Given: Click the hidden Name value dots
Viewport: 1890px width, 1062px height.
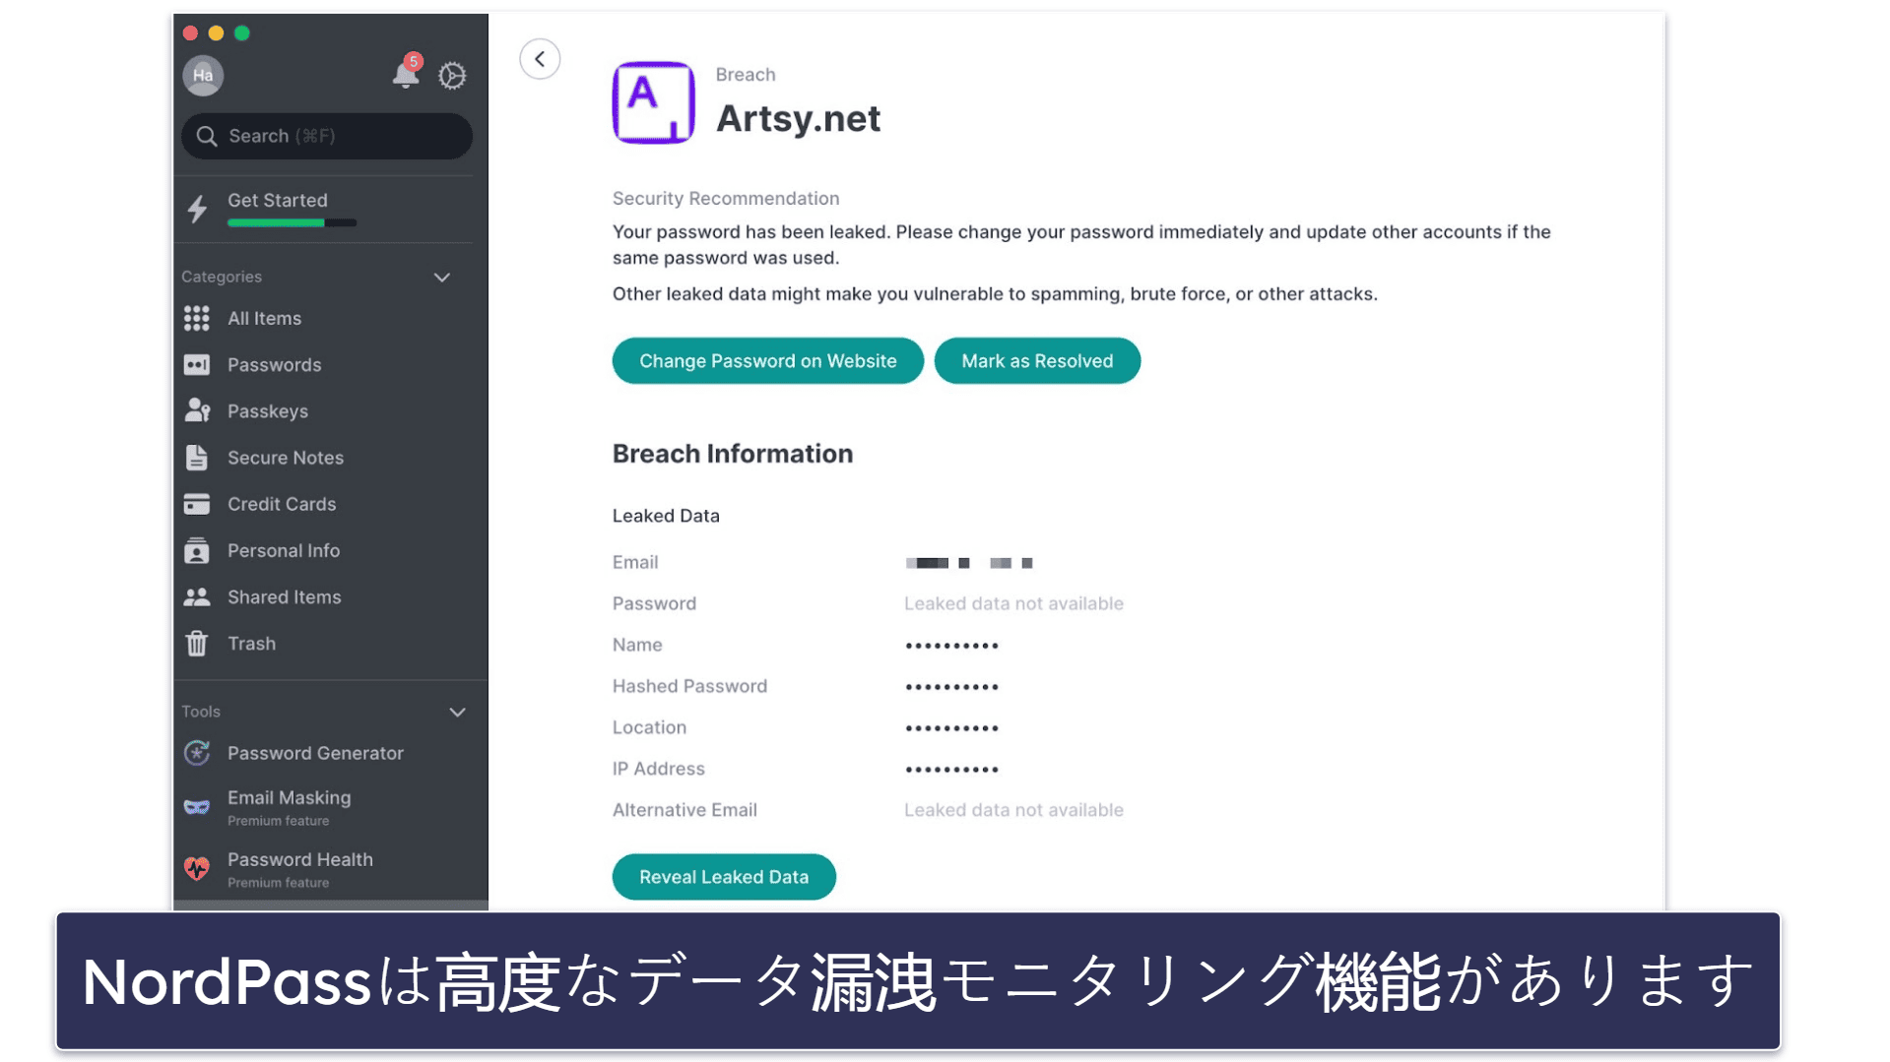Looking at the screenshot, I should coord(951,646).
